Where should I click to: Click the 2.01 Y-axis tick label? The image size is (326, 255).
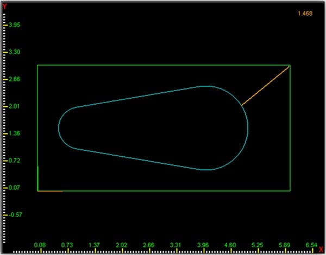14,106
